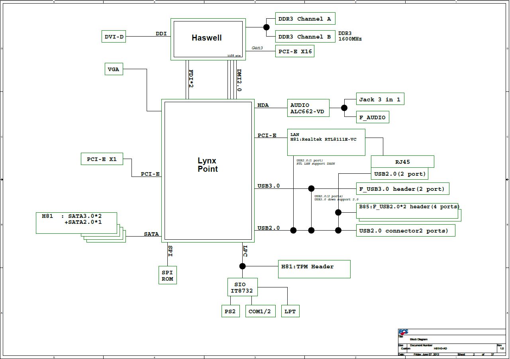Click the USB3.0 down support 2.0 note
Screen dimensions: 510x359
[336, 199]
